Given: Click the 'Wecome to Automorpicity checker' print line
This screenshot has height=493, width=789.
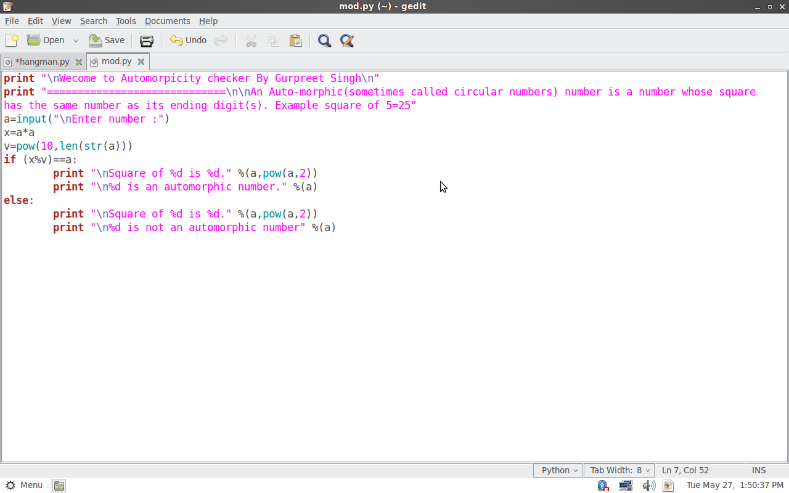Looking at the screenshot, I should [192, 78].
